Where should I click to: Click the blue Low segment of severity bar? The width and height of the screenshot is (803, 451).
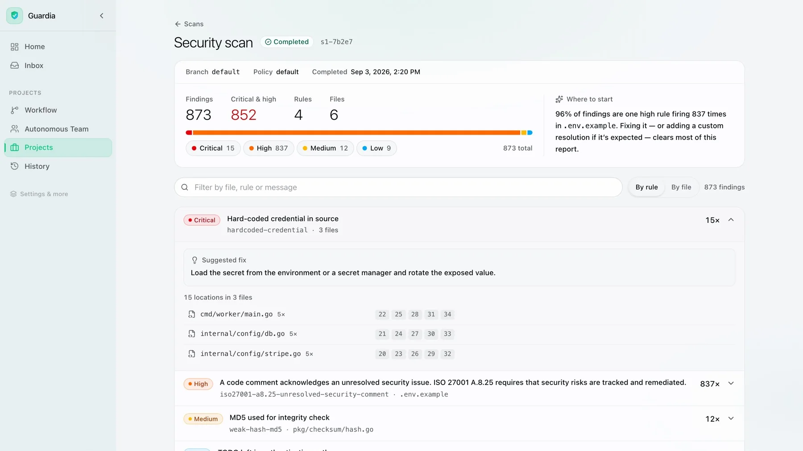[x=530, y=133]
